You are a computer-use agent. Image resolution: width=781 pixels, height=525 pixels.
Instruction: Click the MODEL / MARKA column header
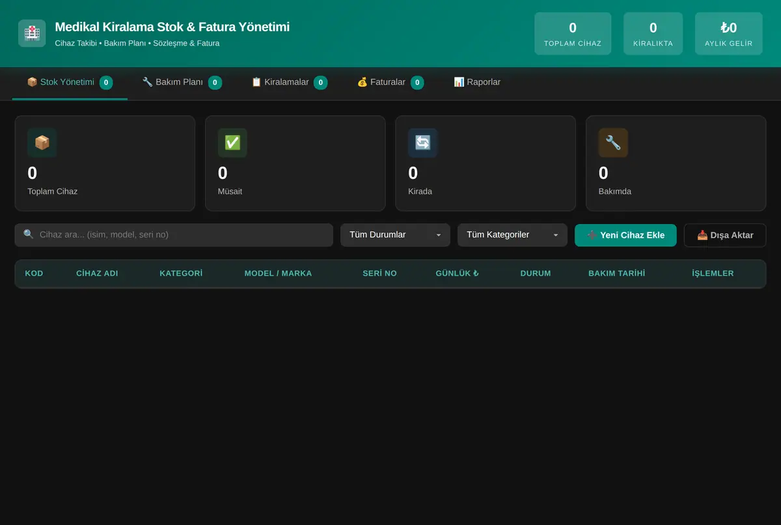pos(278,274)
